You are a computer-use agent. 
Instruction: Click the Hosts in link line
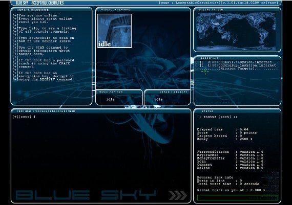(x=219, y=180)
